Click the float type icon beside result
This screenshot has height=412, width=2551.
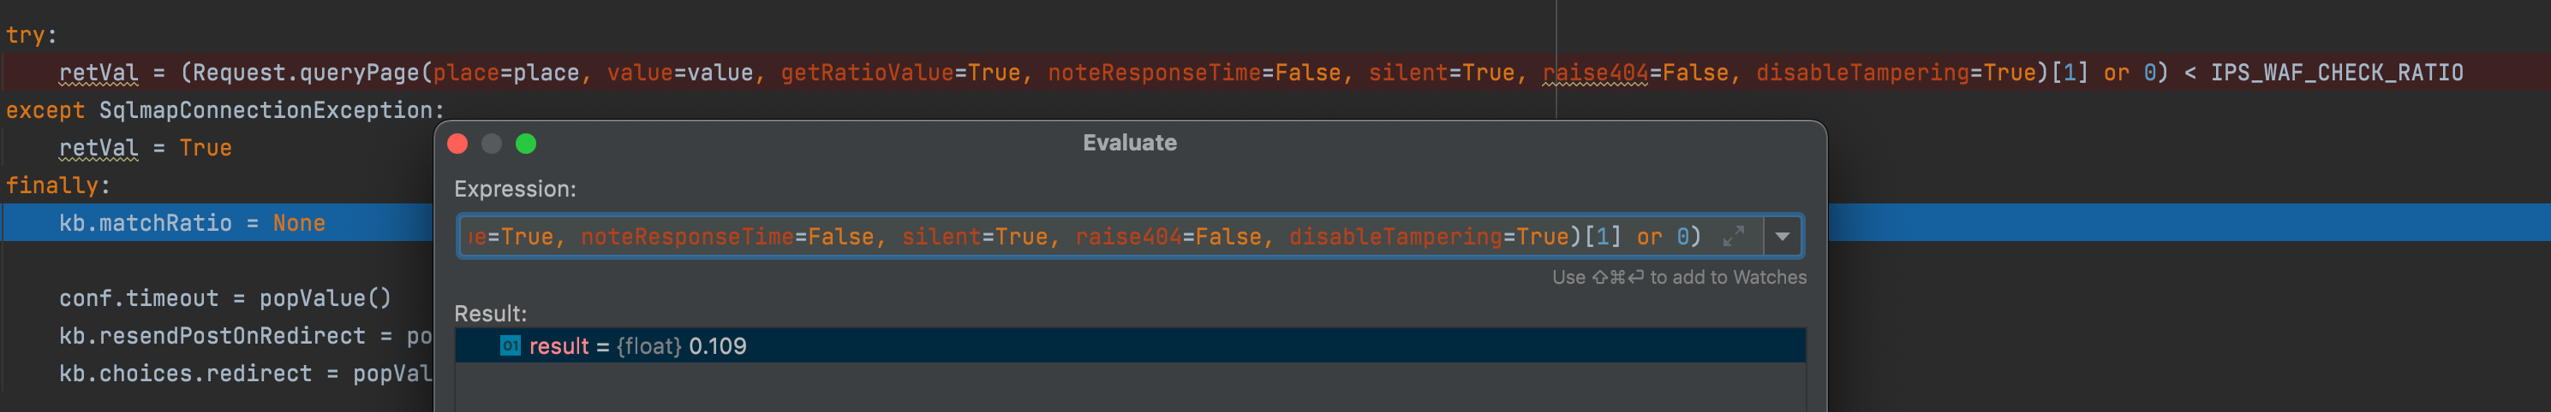click(510, 346)
